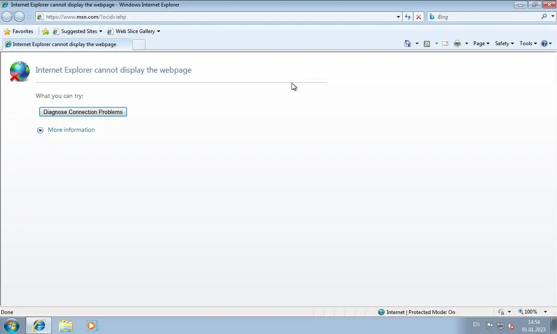557x334 pixels.
Task: Open a new blank tab
Action: point(138,44)
